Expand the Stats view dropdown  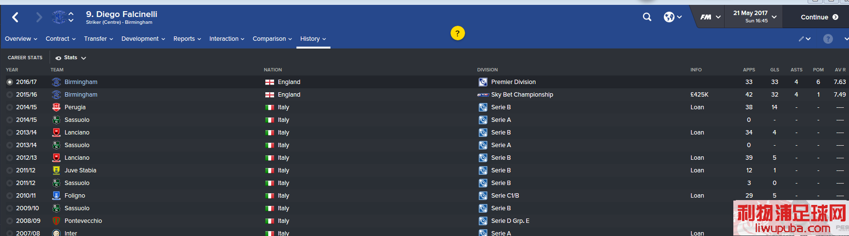pyautogui.click(x=70, y=58)
